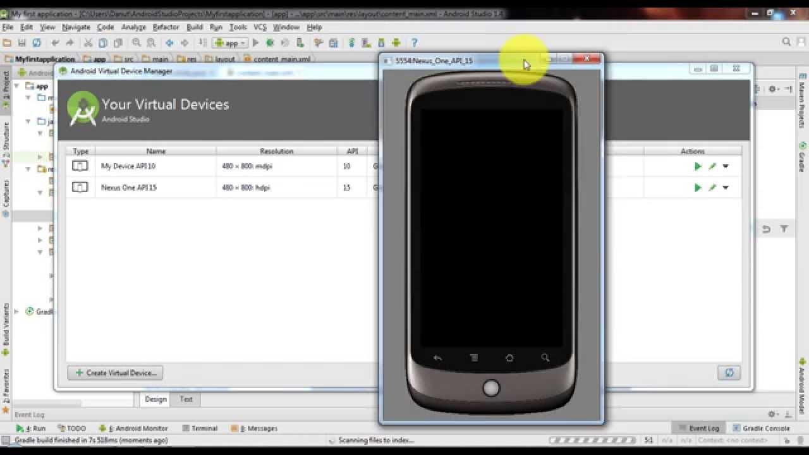Click the Undo arrow in main toolbar
This screenshot has width=809, height=455.
(x=55, y=43)
